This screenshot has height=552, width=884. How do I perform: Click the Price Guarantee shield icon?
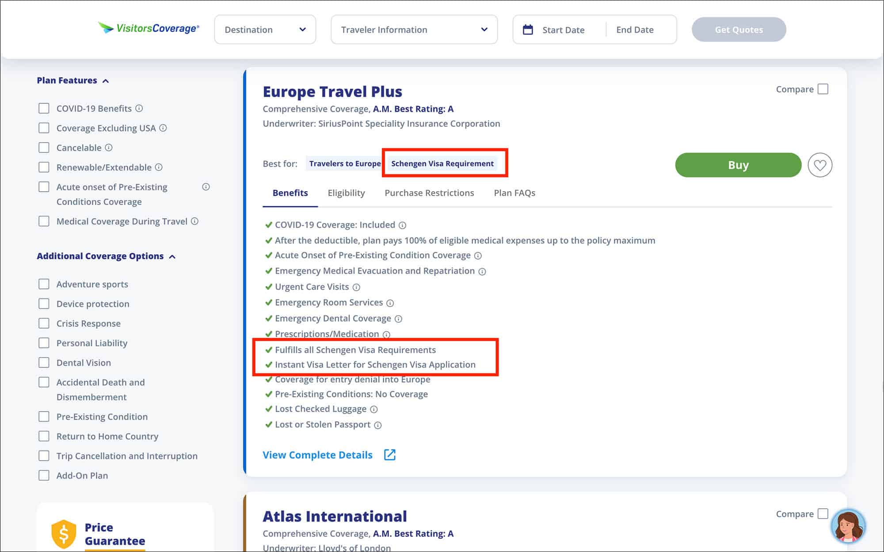pyautogui.click(x=65, y=533)
